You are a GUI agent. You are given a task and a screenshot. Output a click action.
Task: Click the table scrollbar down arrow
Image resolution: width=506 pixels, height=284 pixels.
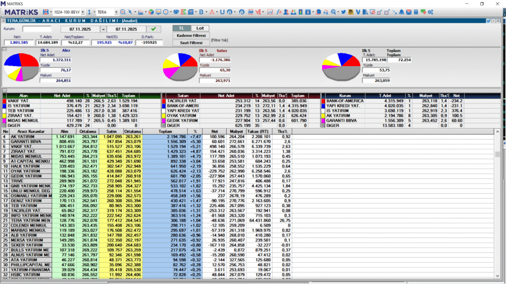pyautogui.click(x=497, y=276)
